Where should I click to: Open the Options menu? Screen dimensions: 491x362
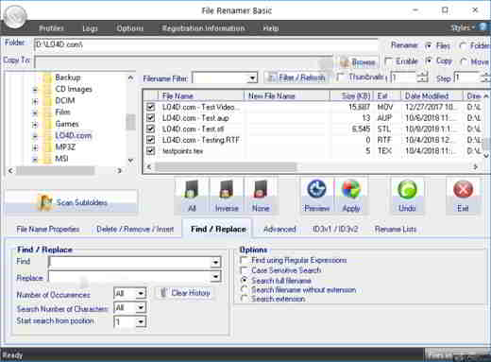point(129,28)
